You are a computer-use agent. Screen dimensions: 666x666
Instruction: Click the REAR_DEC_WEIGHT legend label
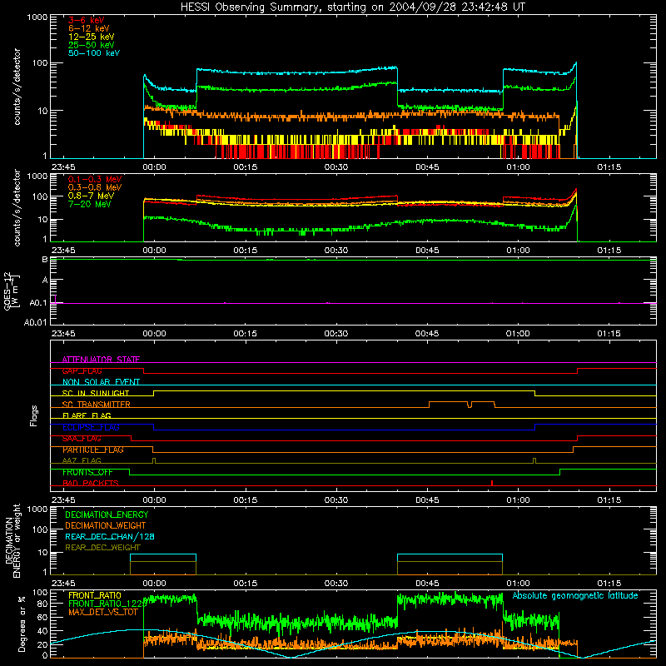pos(102,548)
